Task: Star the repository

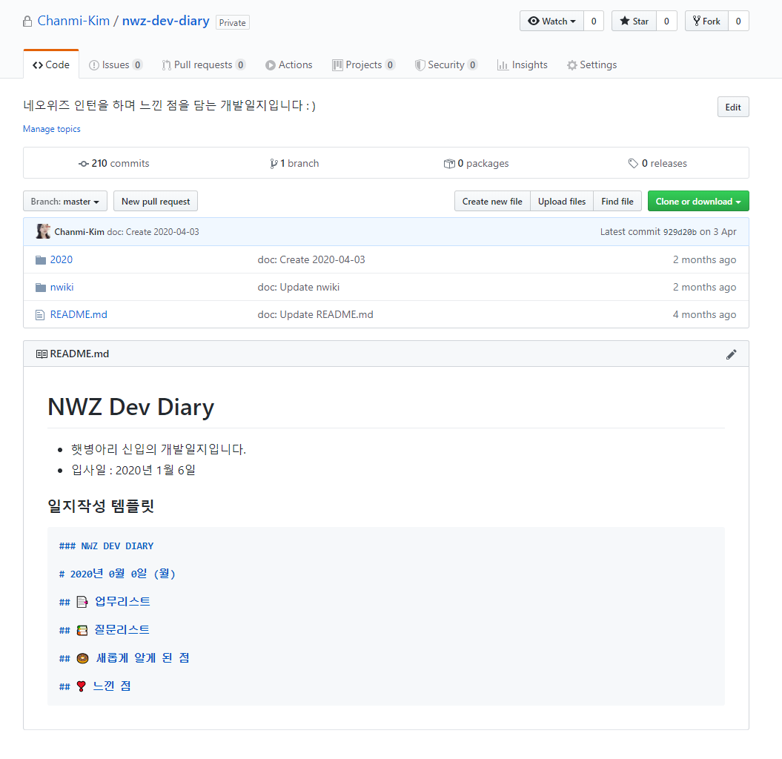Action: click(634, 21)
